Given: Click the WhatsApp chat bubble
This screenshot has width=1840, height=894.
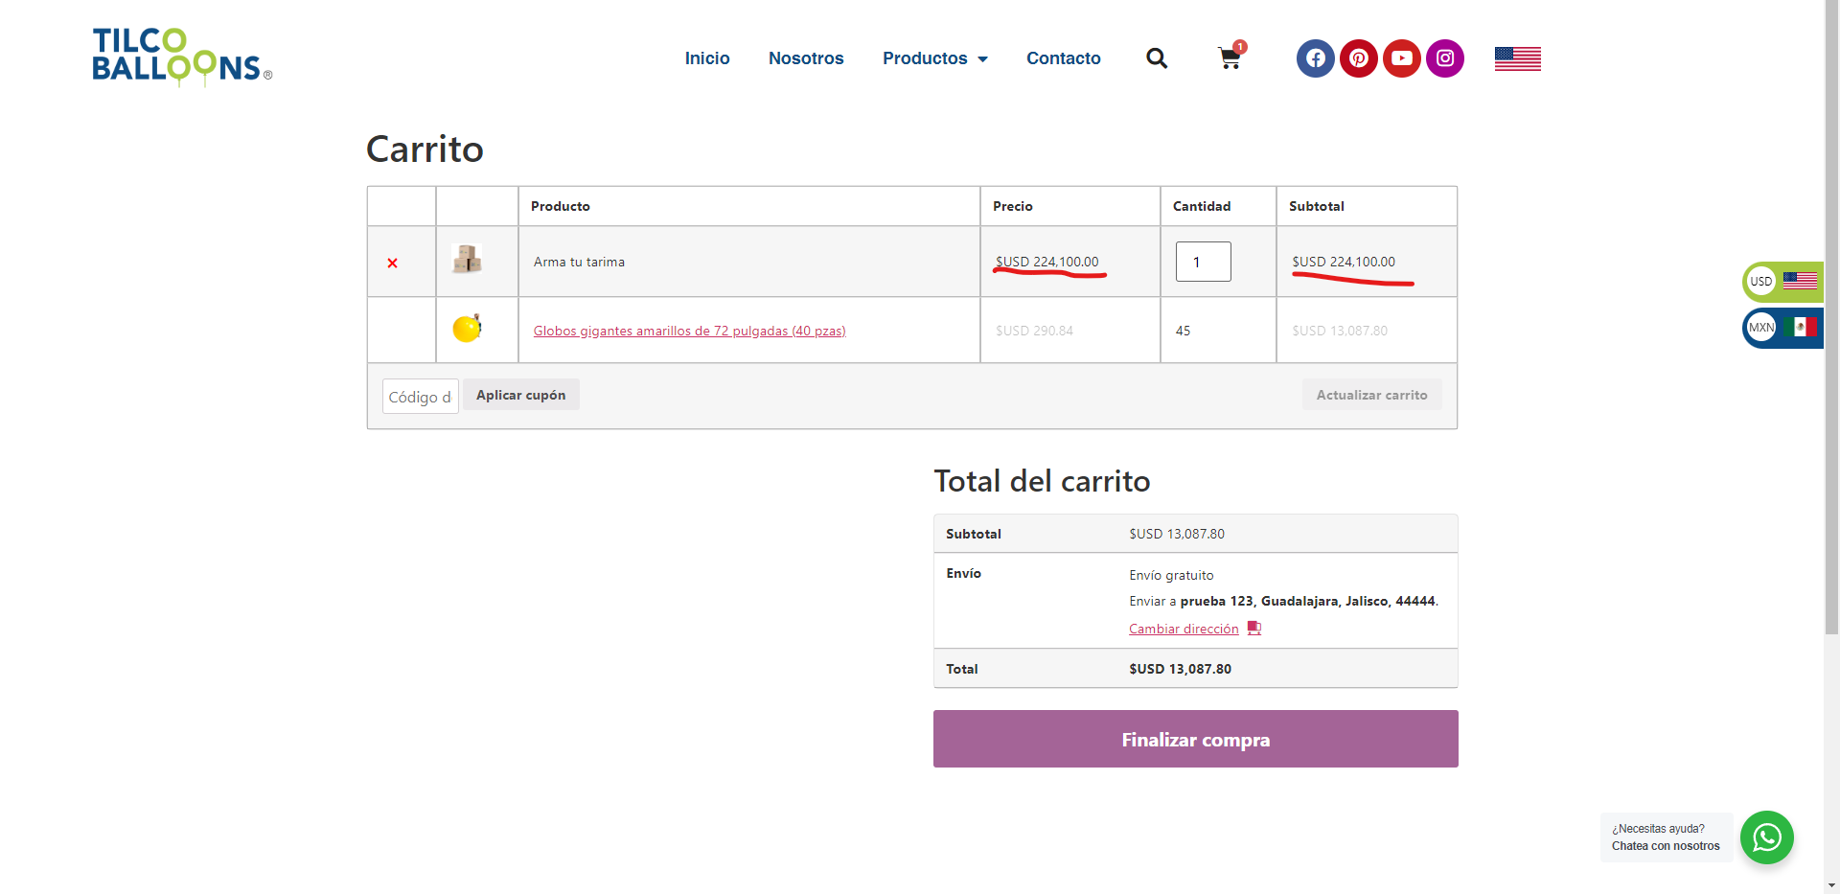Looking at the screenshot, I should point(1766,837).
